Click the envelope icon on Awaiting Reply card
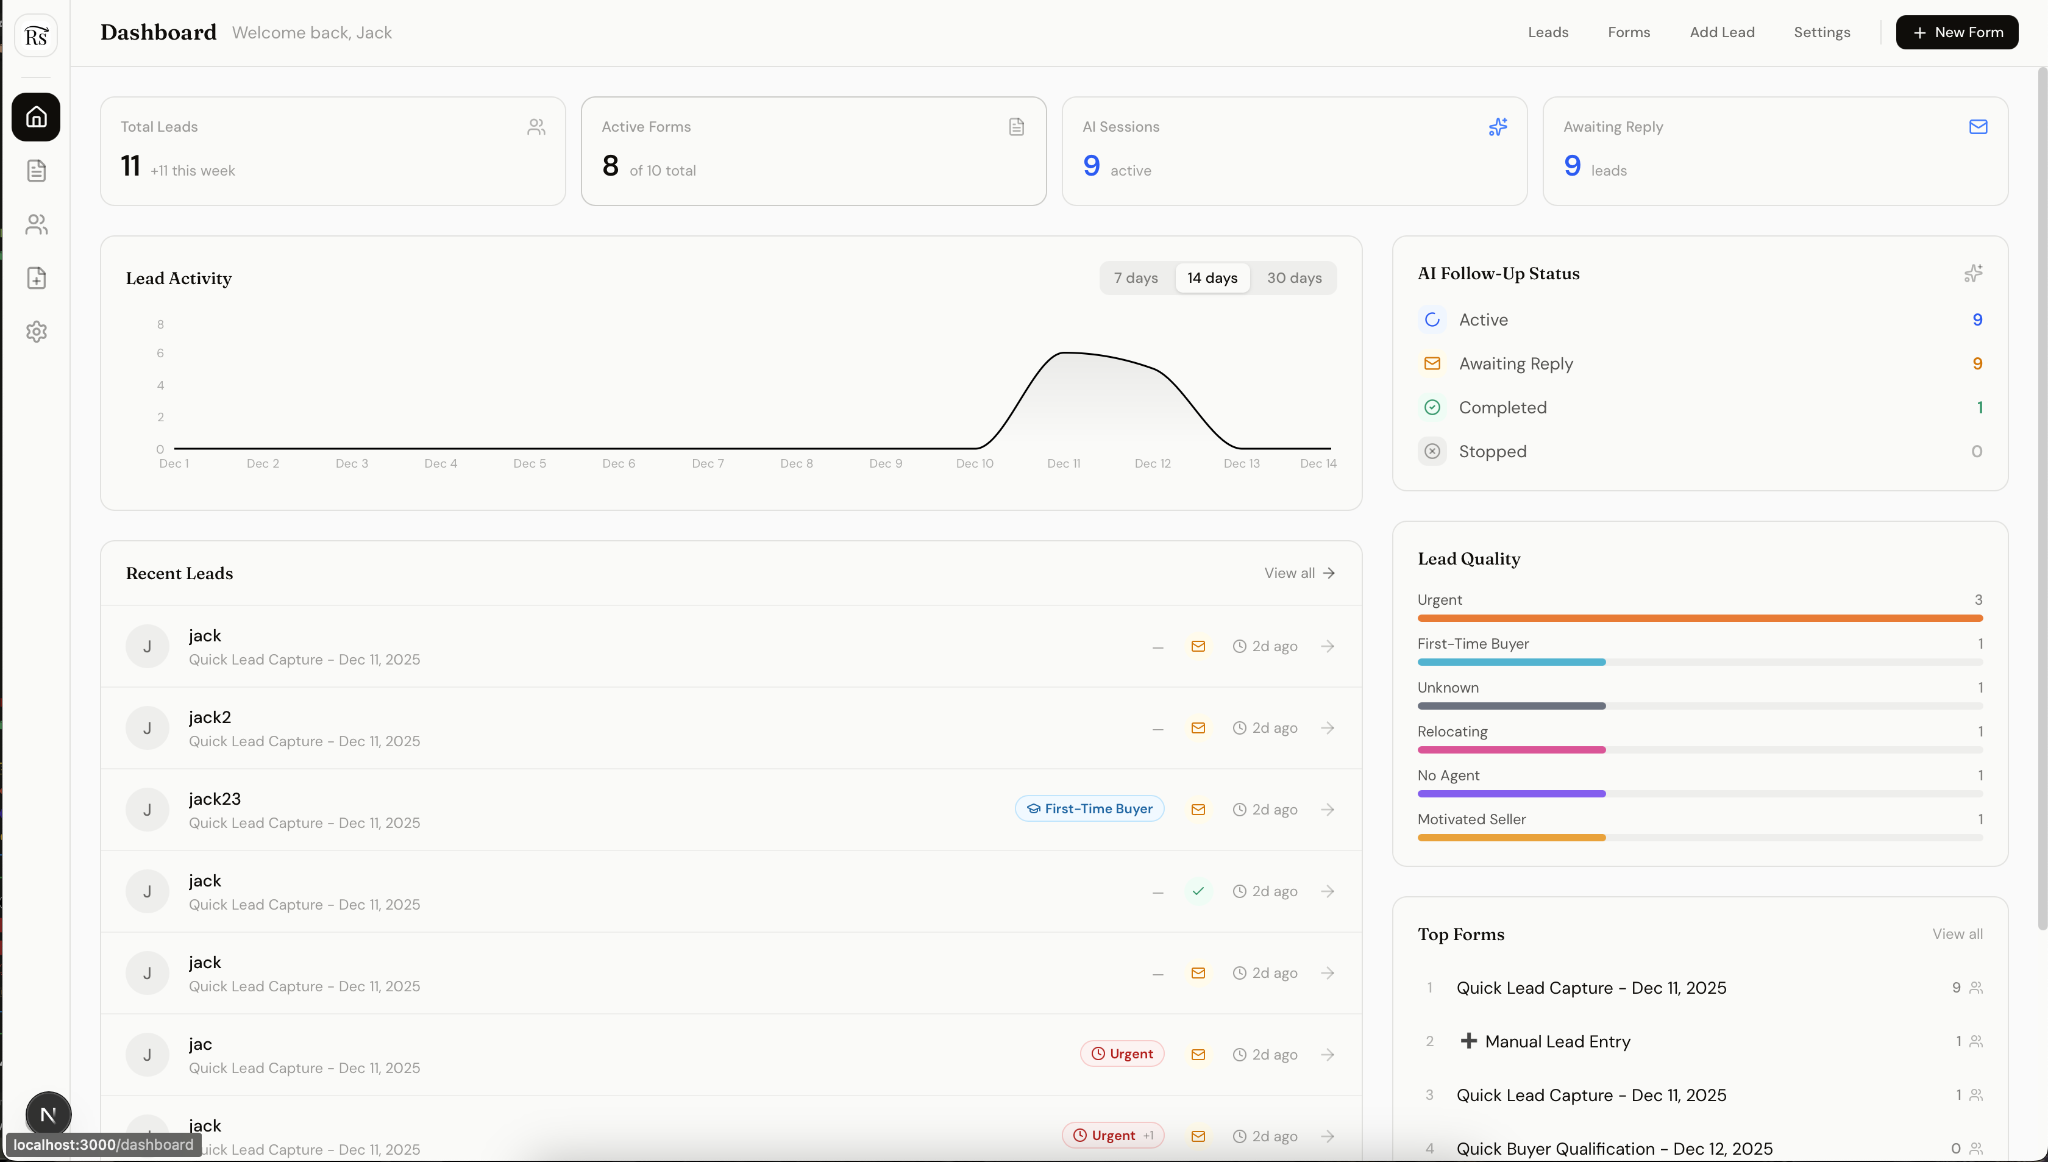 point(1978,126)
